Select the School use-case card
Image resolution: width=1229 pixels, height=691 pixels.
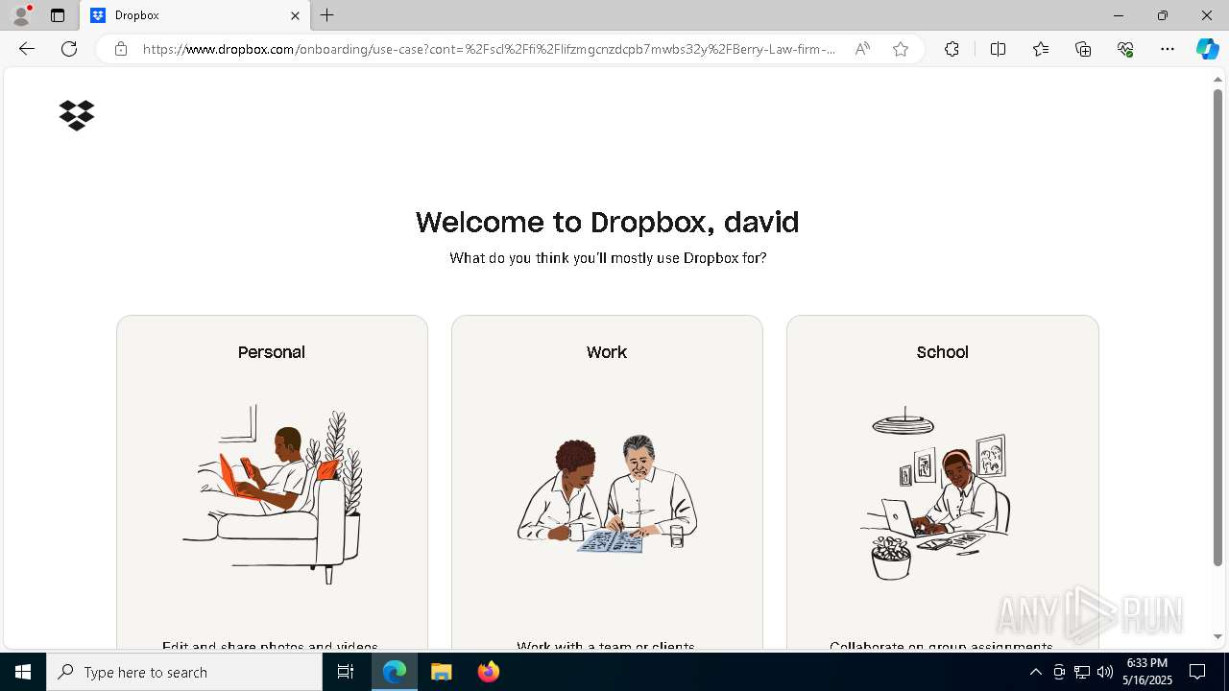pyautogui.click(x=942, y=482)
